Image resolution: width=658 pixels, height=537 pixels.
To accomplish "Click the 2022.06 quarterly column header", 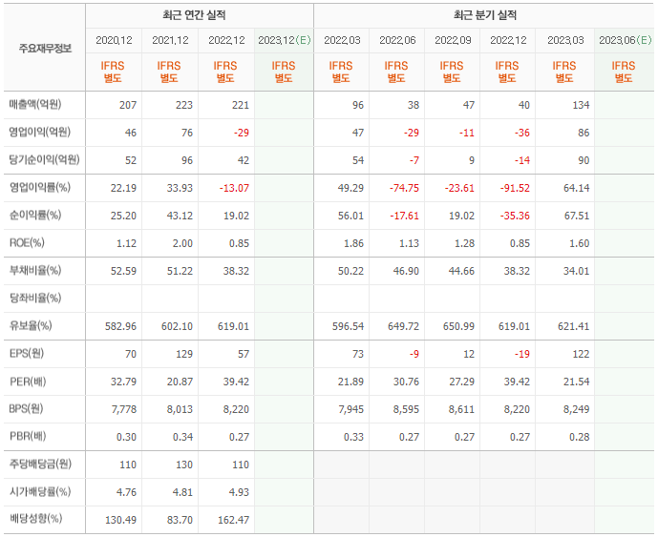I will 397,40.
